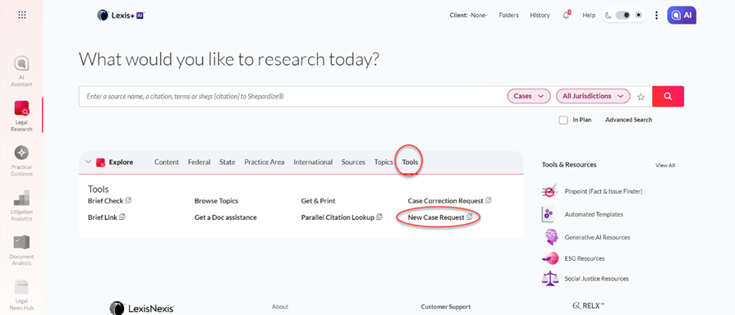Open Advanced Search link
The width and height of the screenshot is (735, 315).
pos(628,120)
